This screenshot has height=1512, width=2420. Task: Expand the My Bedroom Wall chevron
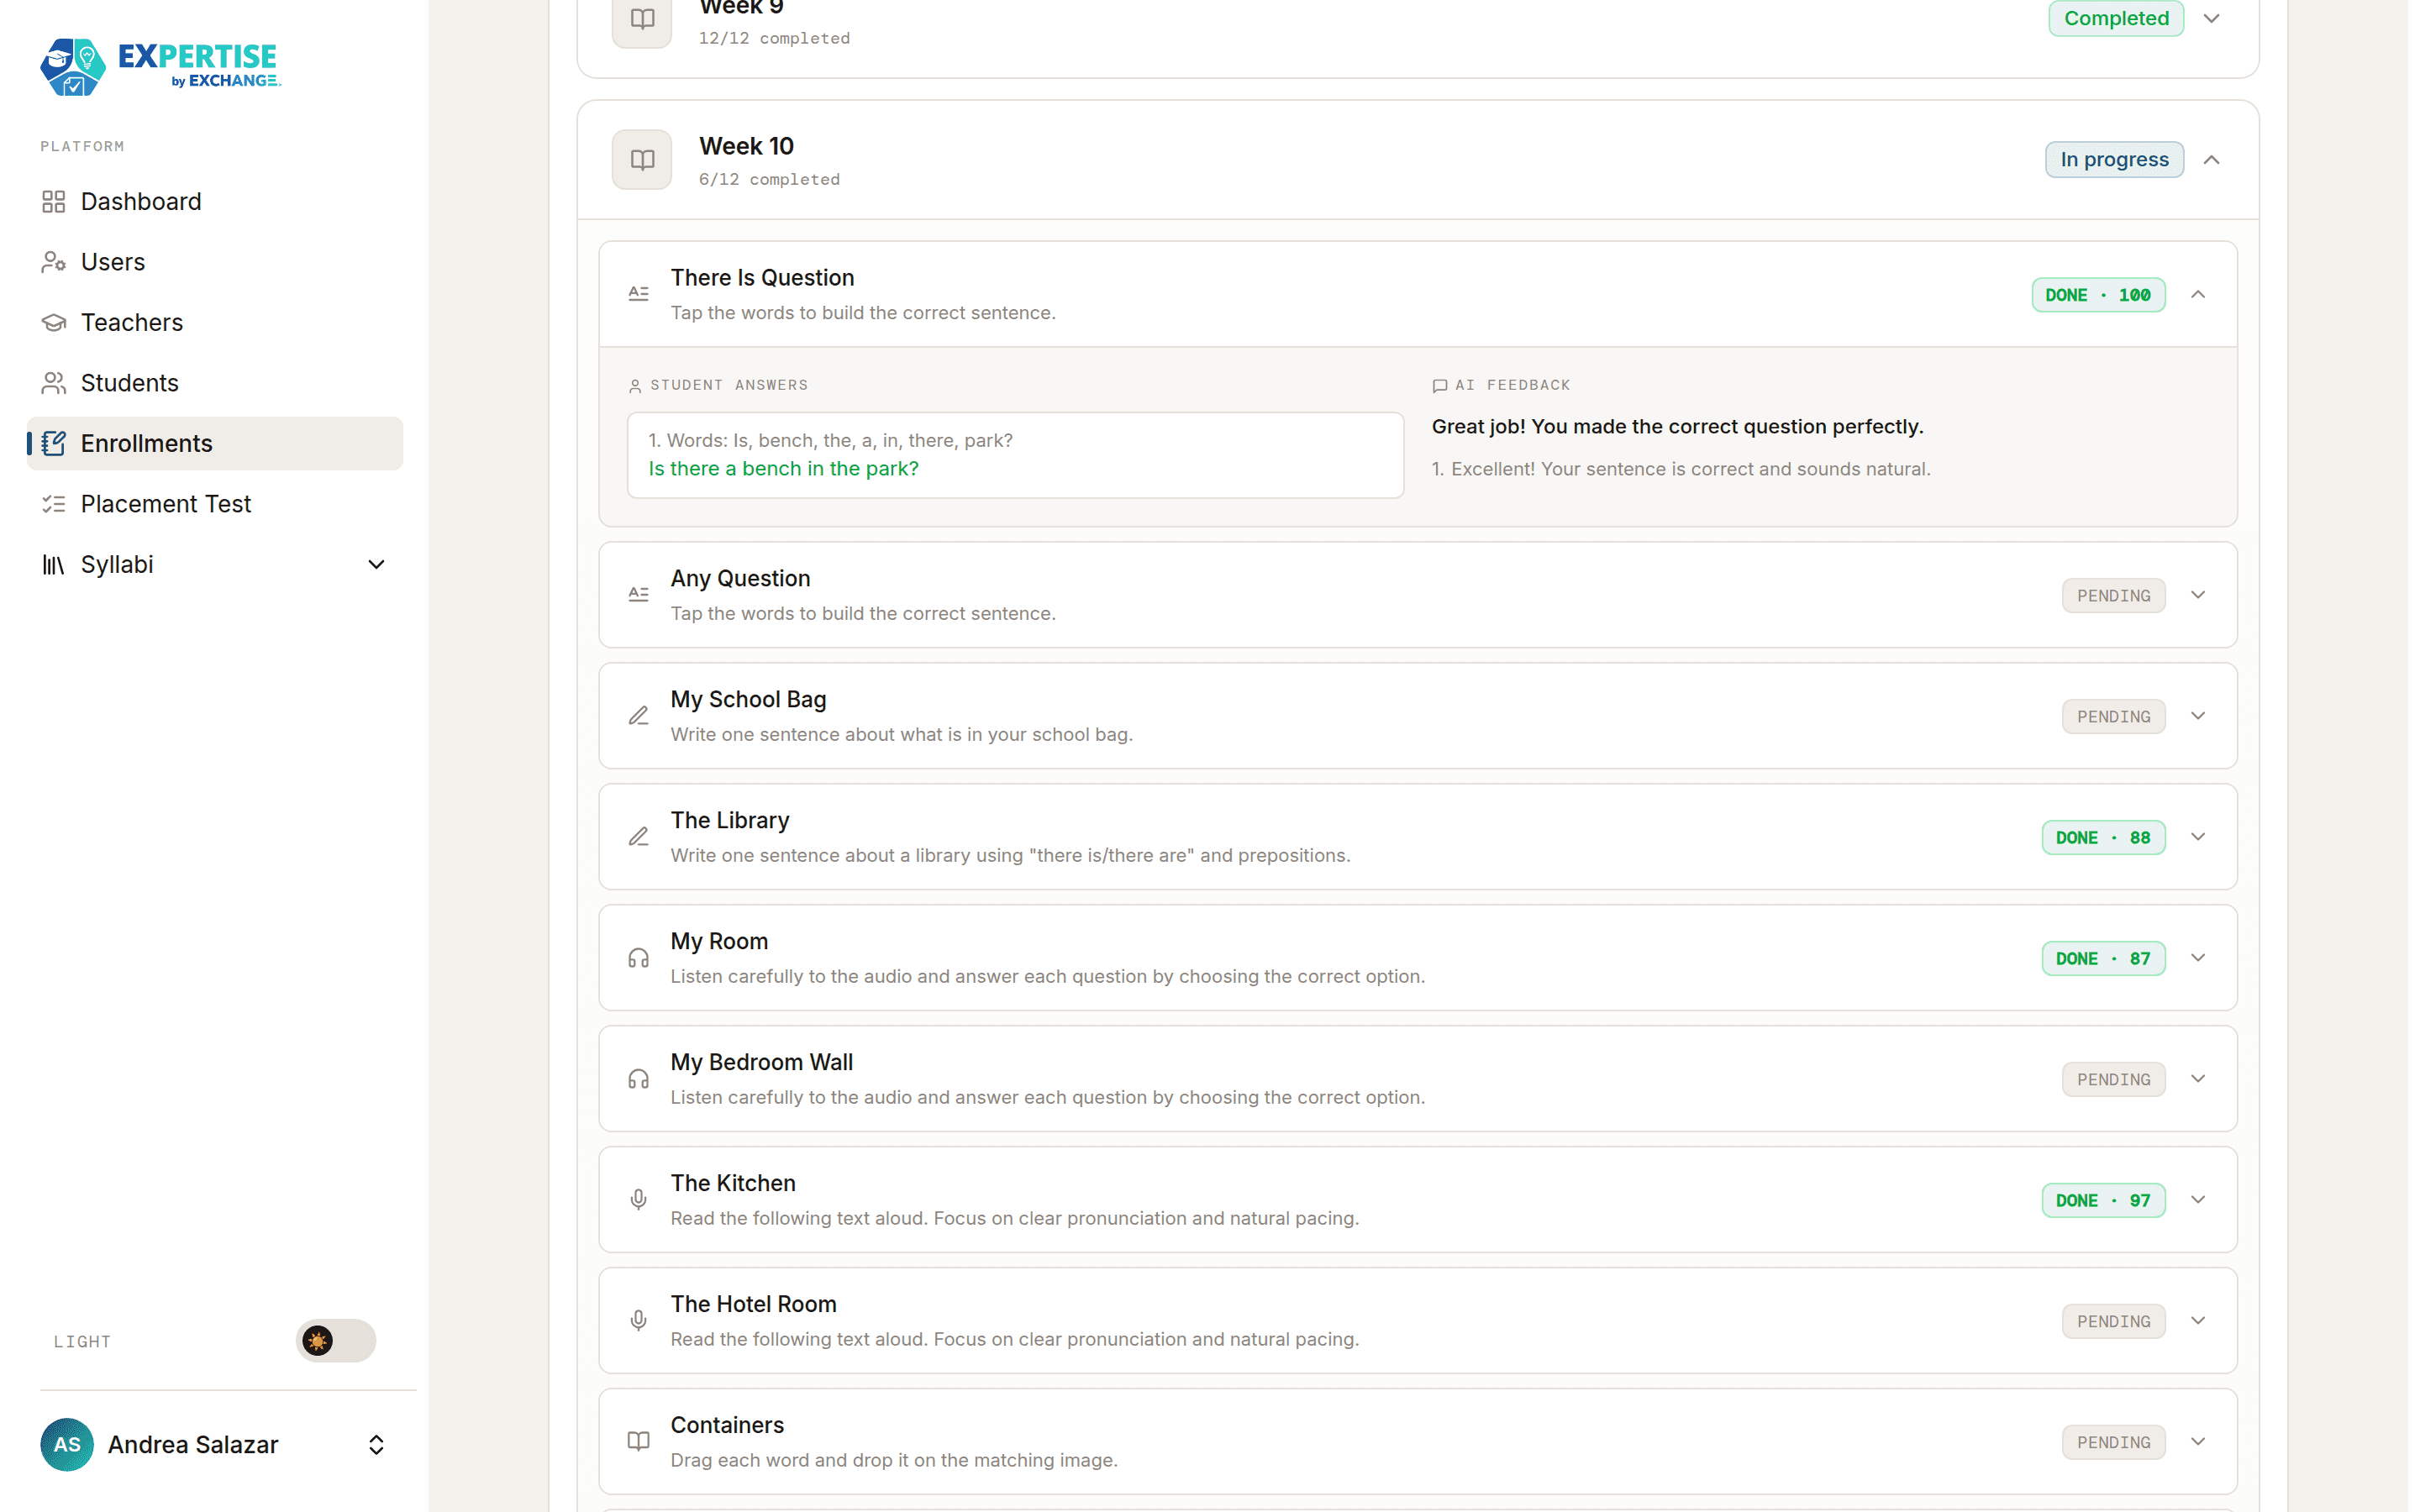coord(2198,1079)
